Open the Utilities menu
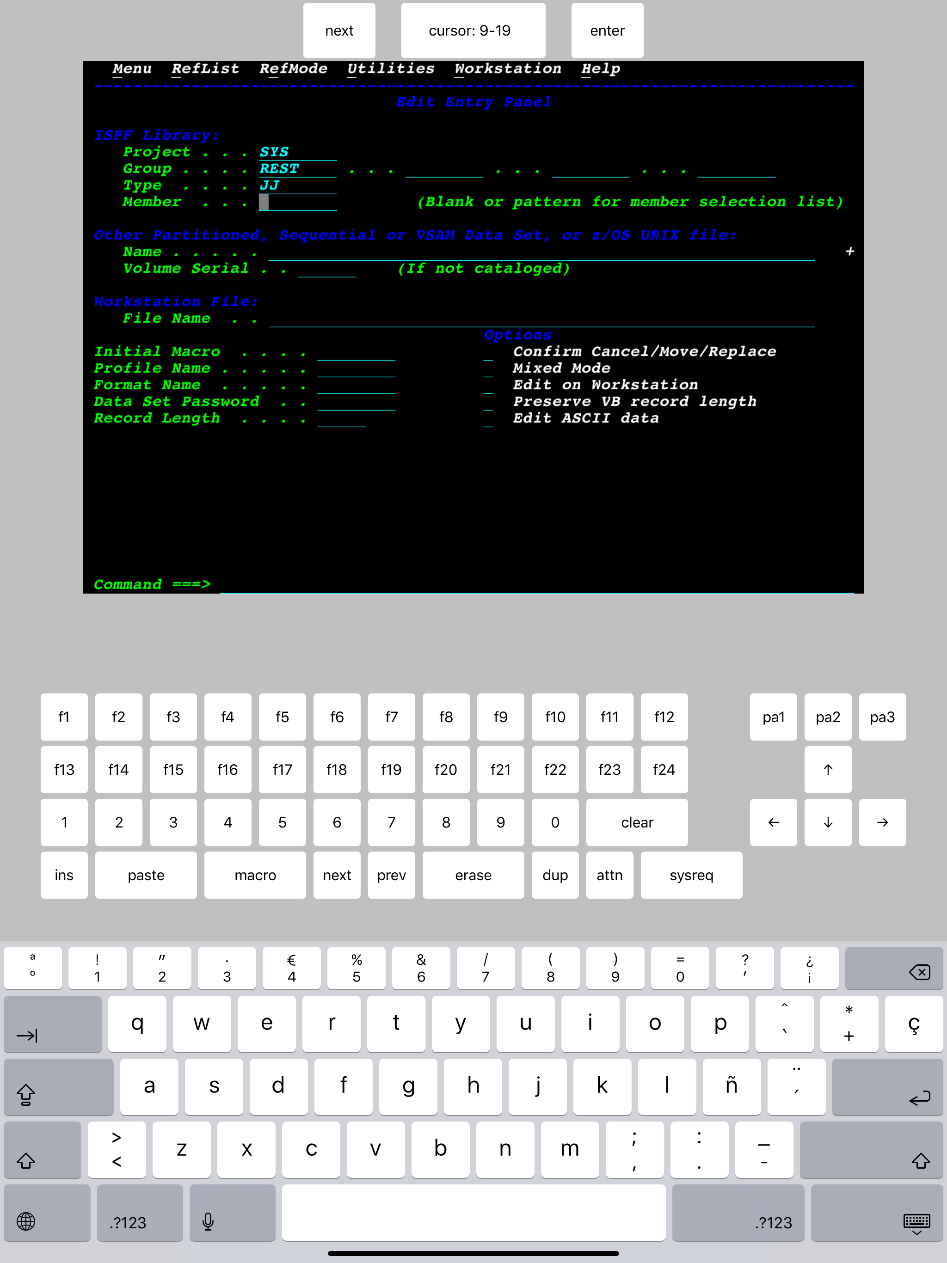The image size is (947, 1263). (x=391, y=68)
